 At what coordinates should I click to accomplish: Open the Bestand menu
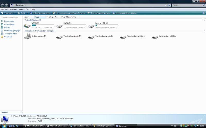4,9
